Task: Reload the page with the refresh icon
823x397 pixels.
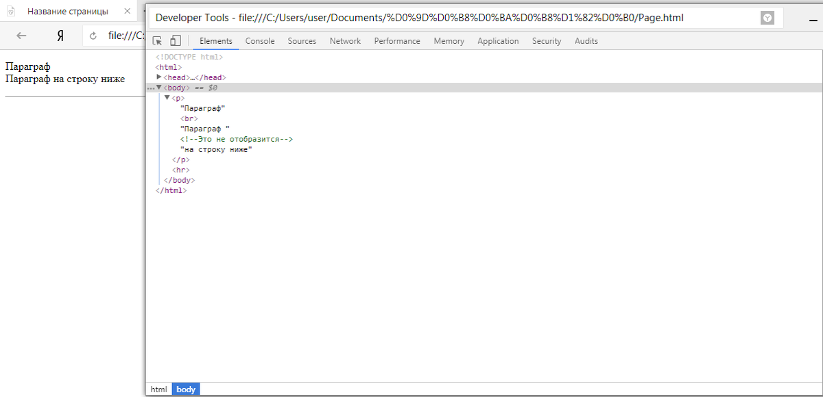Action: [94, 36]
